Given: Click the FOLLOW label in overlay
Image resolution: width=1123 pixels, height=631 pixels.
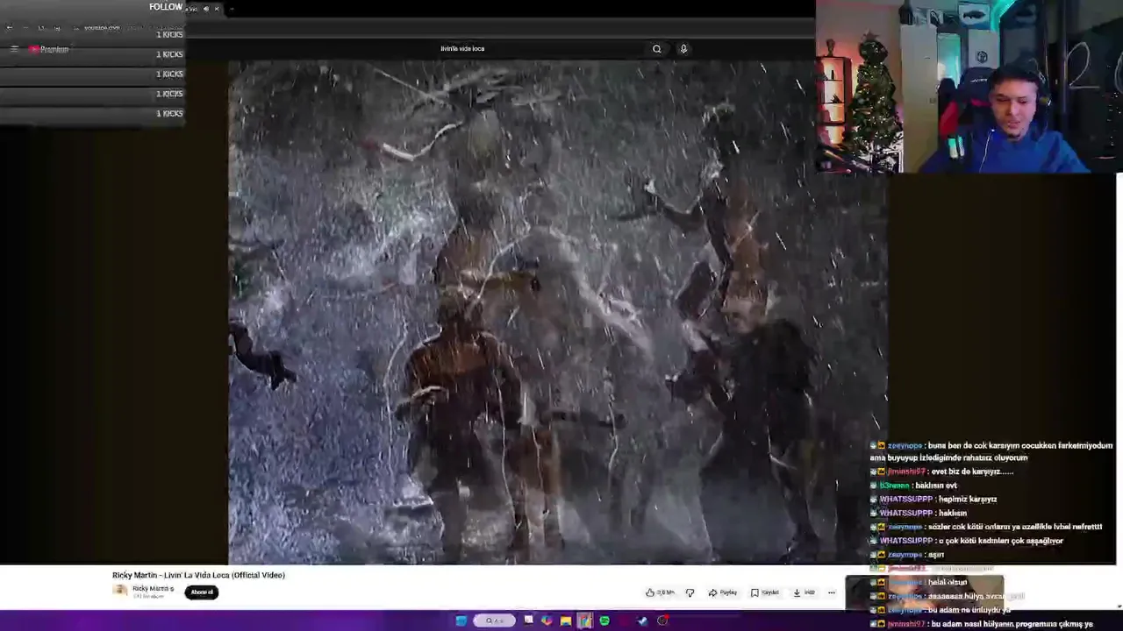Looking at the screenshot, I should click(166, 7).
